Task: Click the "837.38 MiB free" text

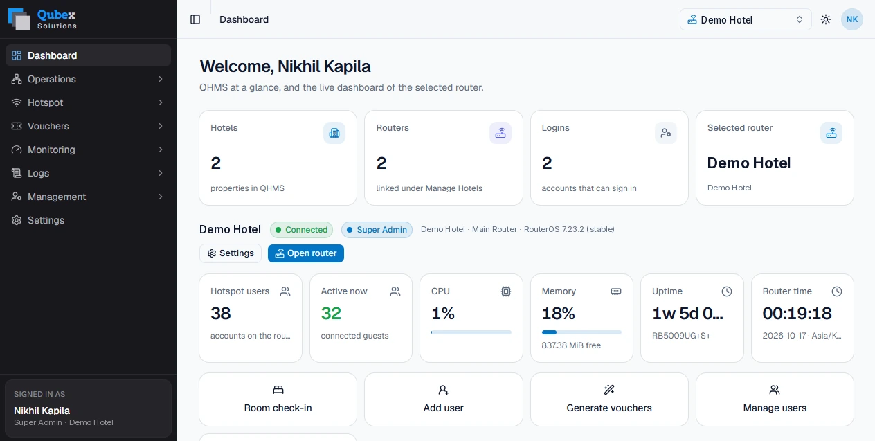Action: 571,345
